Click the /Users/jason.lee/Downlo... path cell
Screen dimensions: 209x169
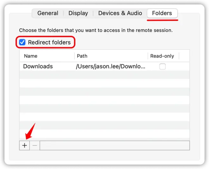pyautogui.click(x=111, y=66)
